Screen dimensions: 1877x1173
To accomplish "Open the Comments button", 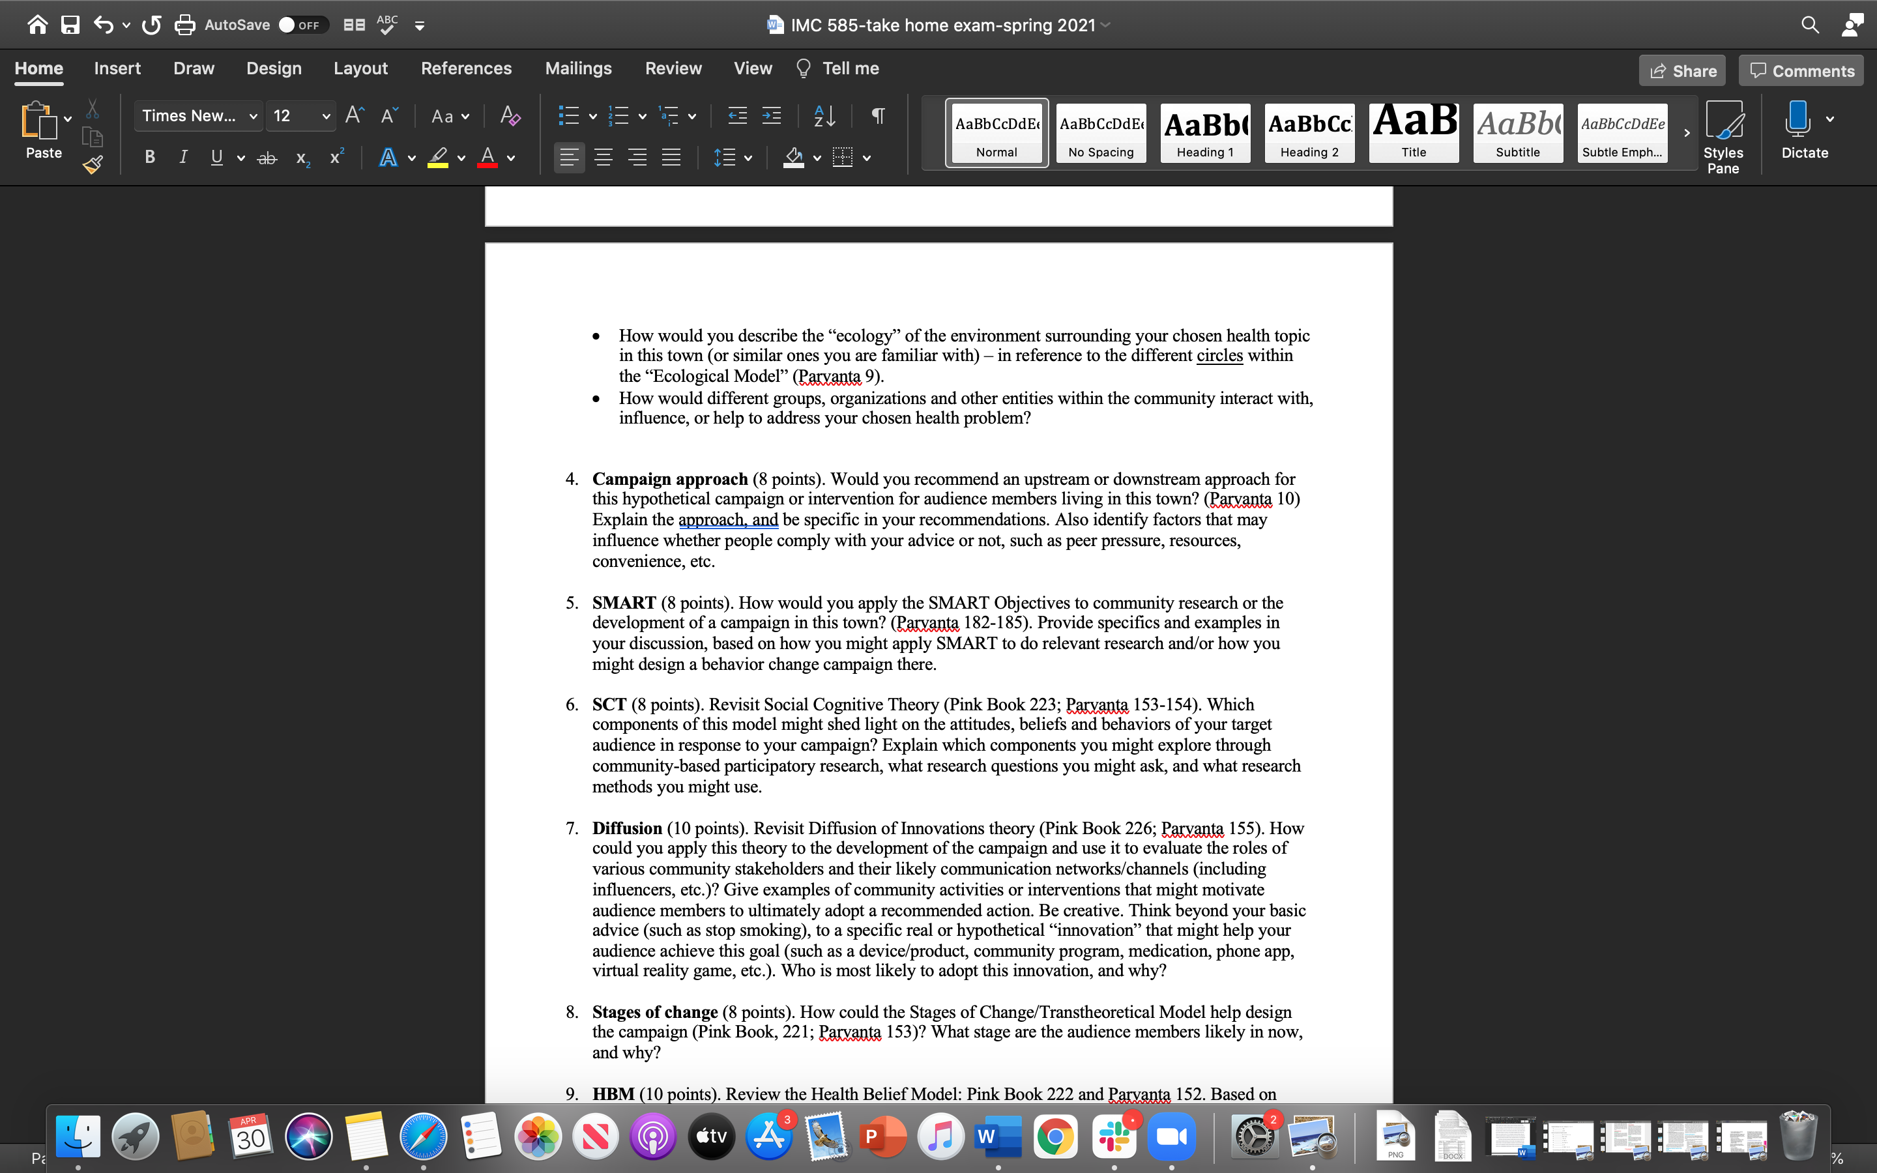I will tap(1801, 70).
